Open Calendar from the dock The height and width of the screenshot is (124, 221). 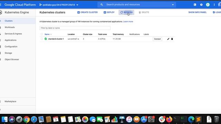[x=56, y=120]
